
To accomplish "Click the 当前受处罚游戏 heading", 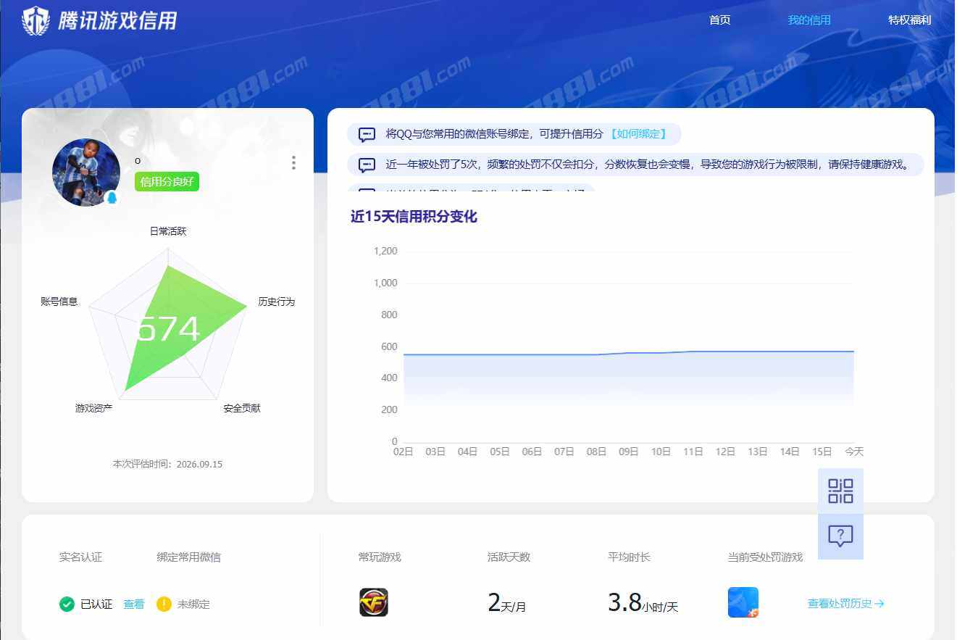I will point(766,557).
